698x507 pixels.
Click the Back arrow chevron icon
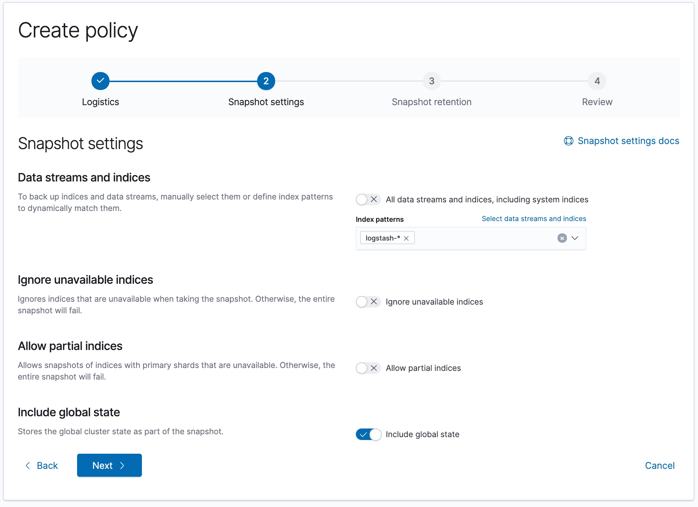click(x=28, y=466)
